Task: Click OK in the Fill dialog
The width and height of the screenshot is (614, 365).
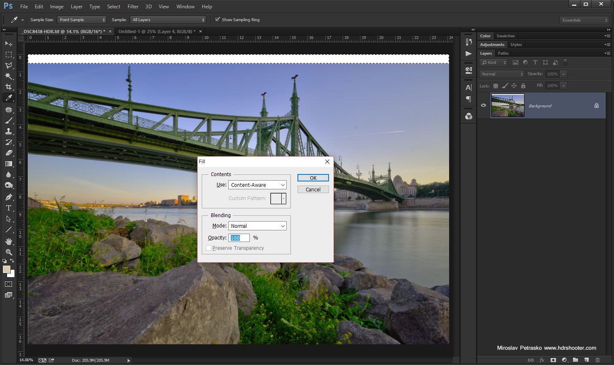Action: click(313, 178)
